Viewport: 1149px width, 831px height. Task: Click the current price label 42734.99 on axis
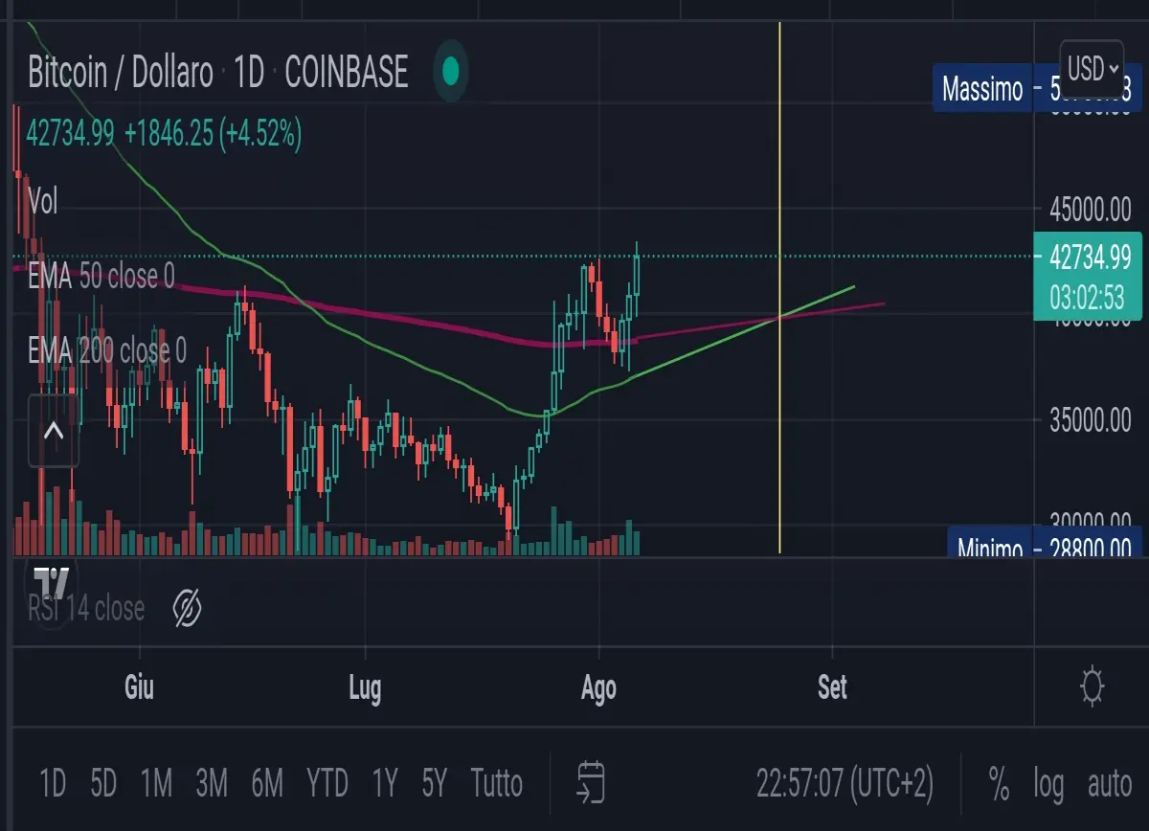(1090, 258)
